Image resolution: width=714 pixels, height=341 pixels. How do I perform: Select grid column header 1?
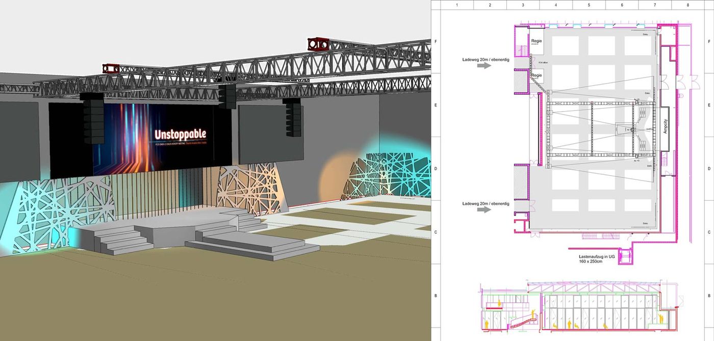point(457,5)
